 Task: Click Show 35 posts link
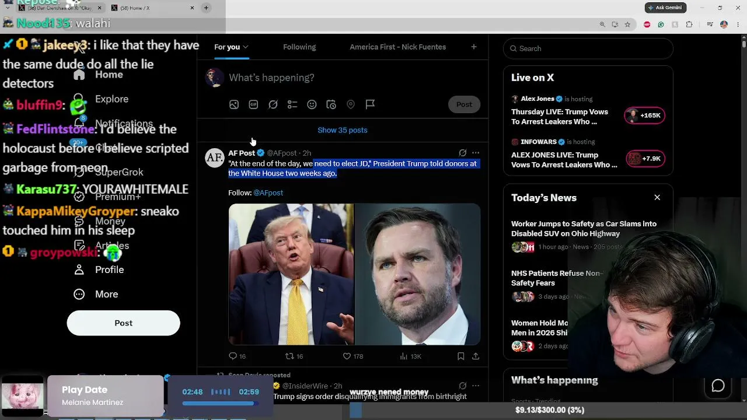(343, 130)
